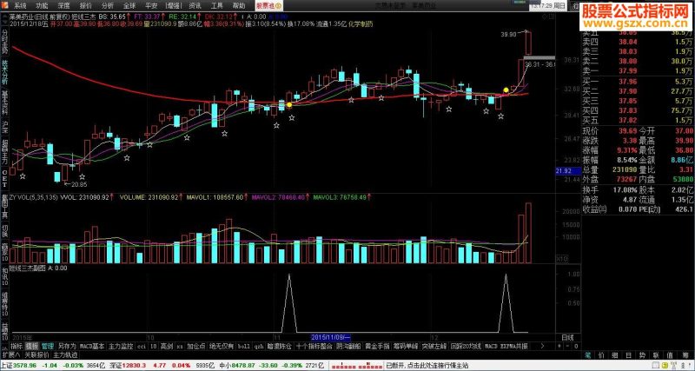The width and height of the screenshot is (695, 371).
Task: Switch to the 筹 tab in quote panel
Action: pyautogui.click(x=685, y=354)
